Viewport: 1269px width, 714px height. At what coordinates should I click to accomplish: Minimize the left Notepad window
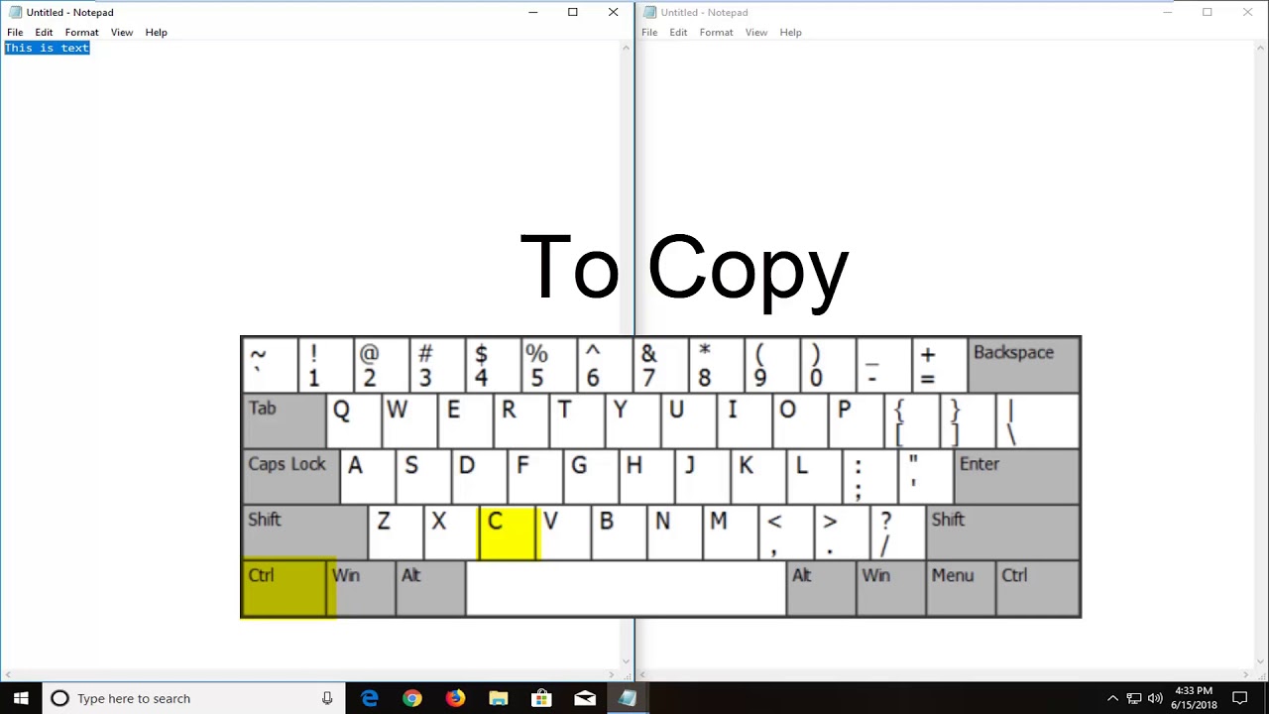tap(532, 12)
